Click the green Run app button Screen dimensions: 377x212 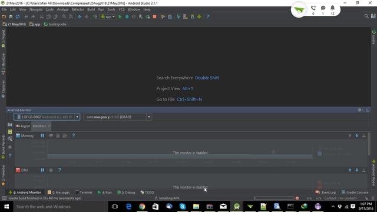pos(120,16)
